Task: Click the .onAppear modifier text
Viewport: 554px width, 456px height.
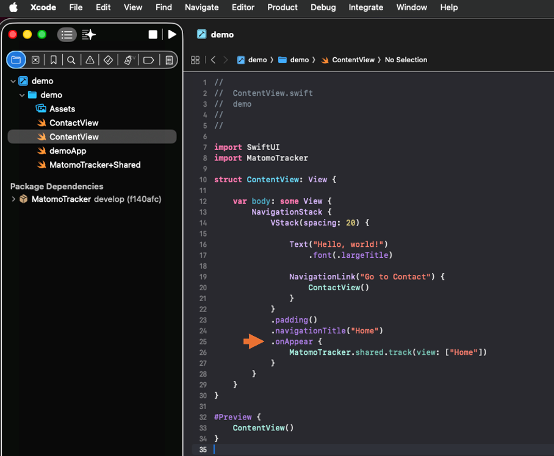Action: [x=292, y=341]
